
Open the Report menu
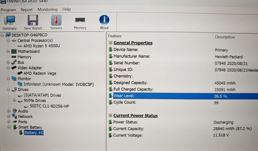pos(27,10)
